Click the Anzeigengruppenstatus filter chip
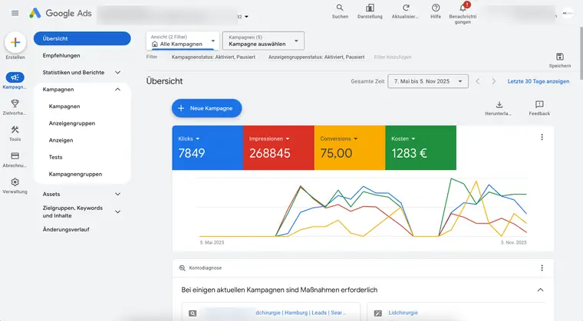Viewport: 583px width, 321px height. coord(316,57)
